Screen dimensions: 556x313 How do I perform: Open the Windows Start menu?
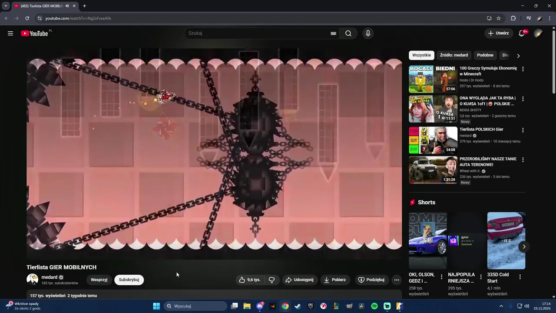click(156, 306)
